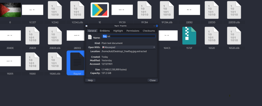Select the flag image thumbnail named 0
The height and width of the screenshot is (106, 262).
click(10, 10)
